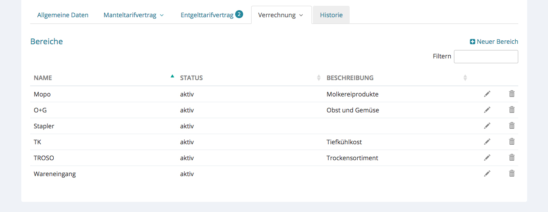Edit the Mopo row with pencil icon

coord(487,94)
